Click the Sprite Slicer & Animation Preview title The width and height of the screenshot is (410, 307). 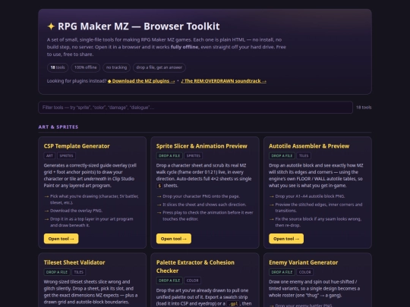point(202,146)
